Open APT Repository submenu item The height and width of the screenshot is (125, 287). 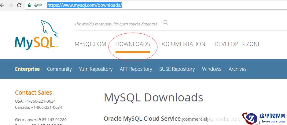136,69
